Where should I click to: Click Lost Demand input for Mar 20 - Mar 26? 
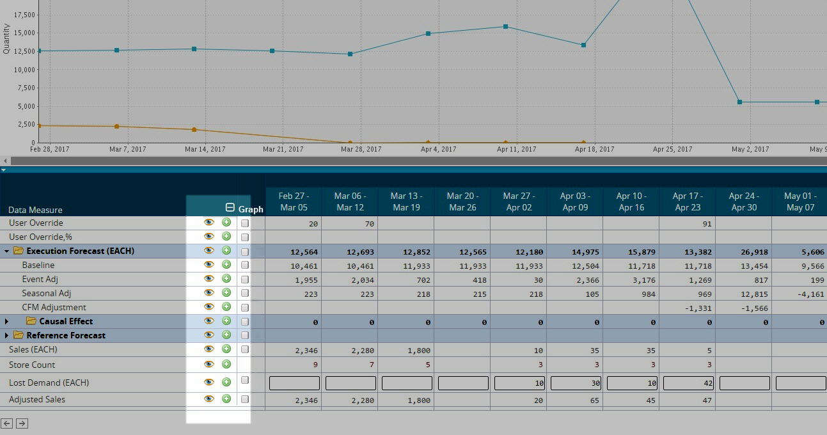462,383
